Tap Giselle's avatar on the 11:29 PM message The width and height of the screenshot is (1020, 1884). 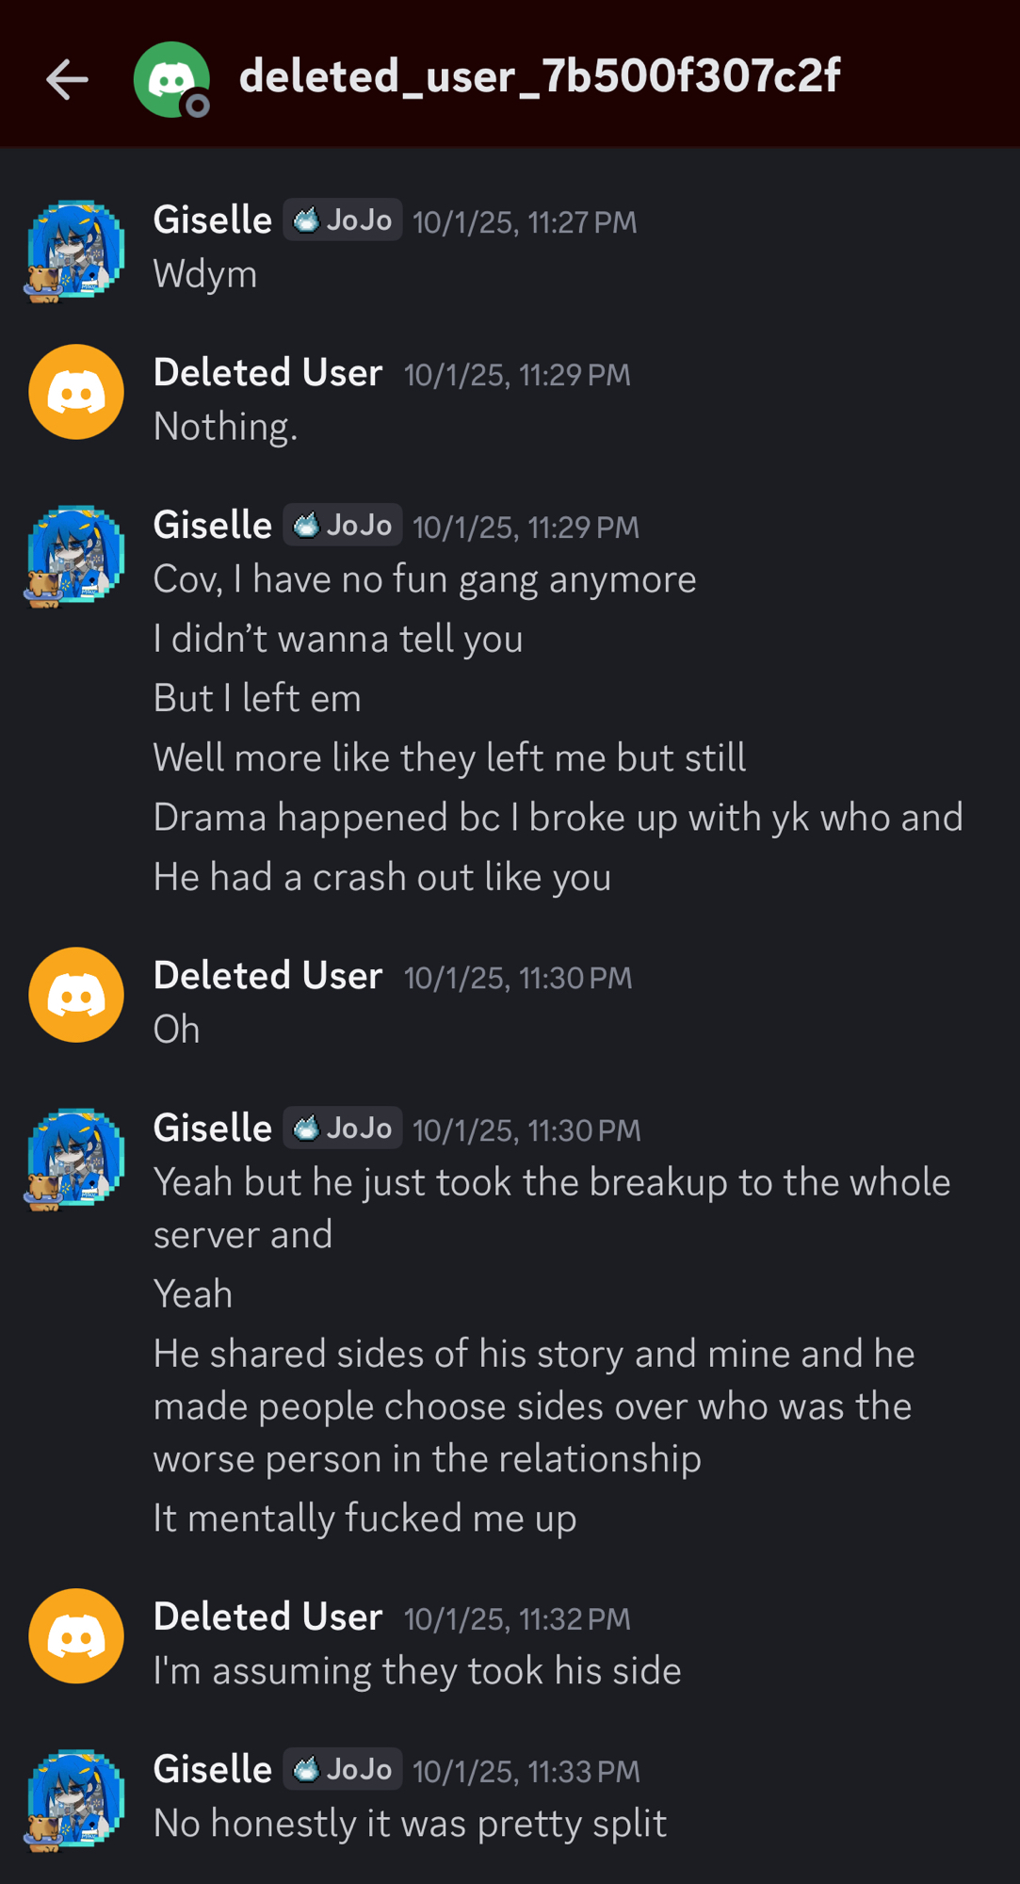(x=75, y=555)
